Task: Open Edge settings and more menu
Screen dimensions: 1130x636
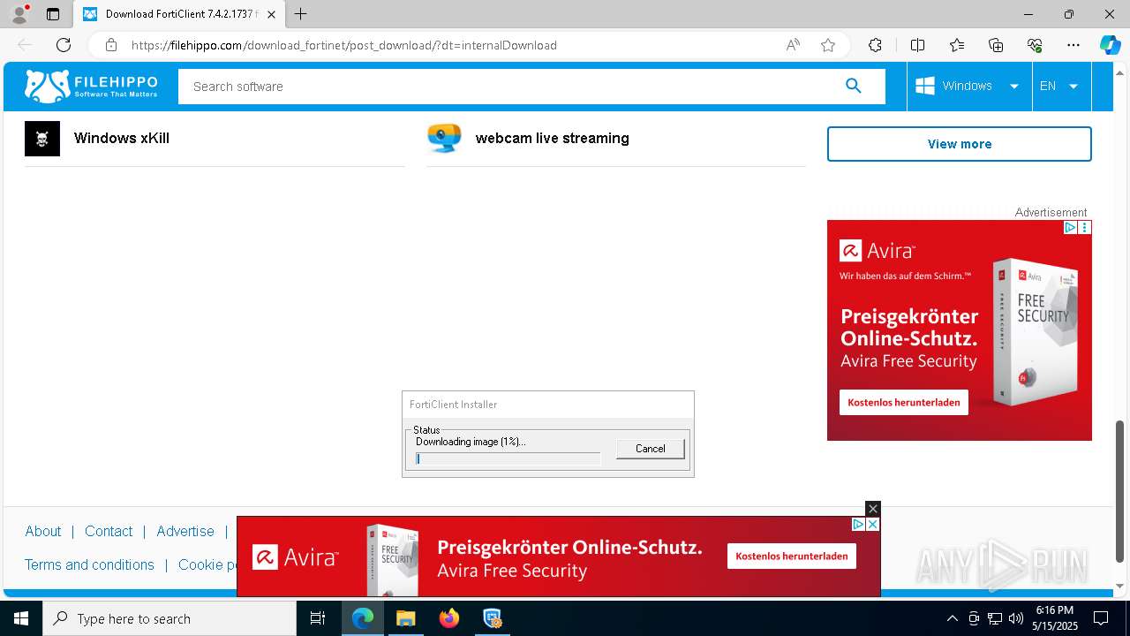Action: pos(1073,45)
